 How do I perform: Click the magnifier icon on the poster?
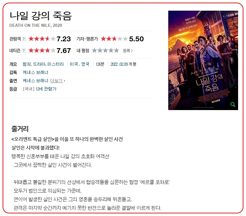click(233, 105)
